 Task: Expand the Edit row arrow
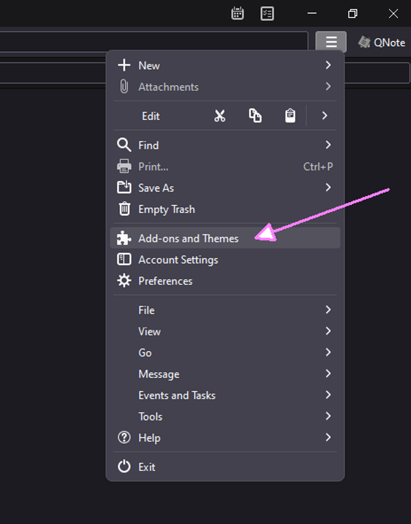(x=324, y=116)
